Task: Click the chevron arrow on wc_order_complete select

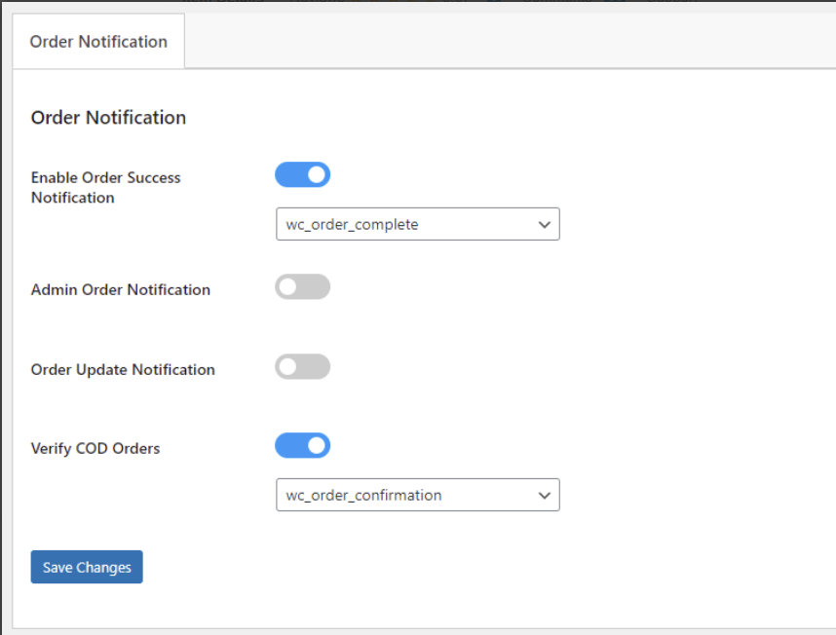Action: pyautogui.click(x=544, y=225)
